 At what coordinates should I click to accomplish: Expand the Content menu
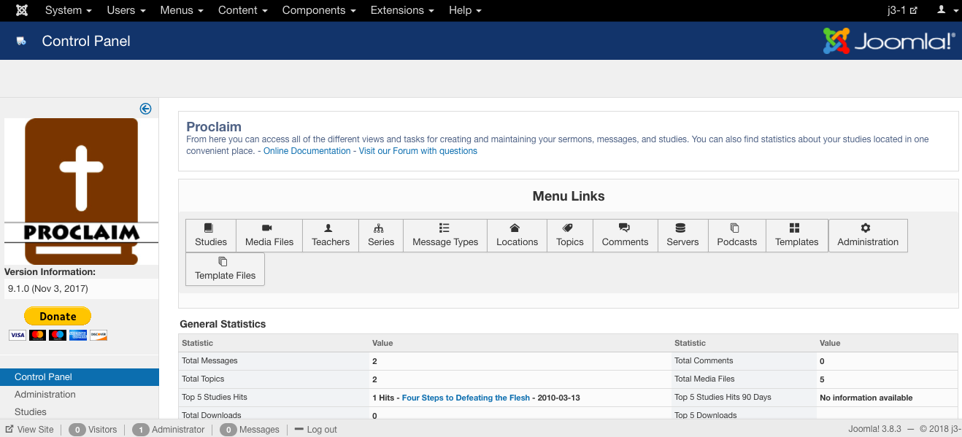tap(242, 10)
